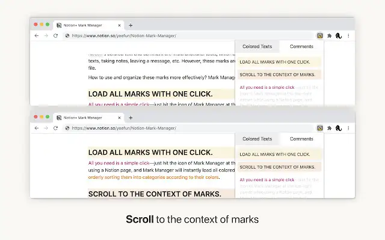Click the back arrow in the top browser window
The width and height of the screenshot is (385, 240).
click(x=37, y=36)
